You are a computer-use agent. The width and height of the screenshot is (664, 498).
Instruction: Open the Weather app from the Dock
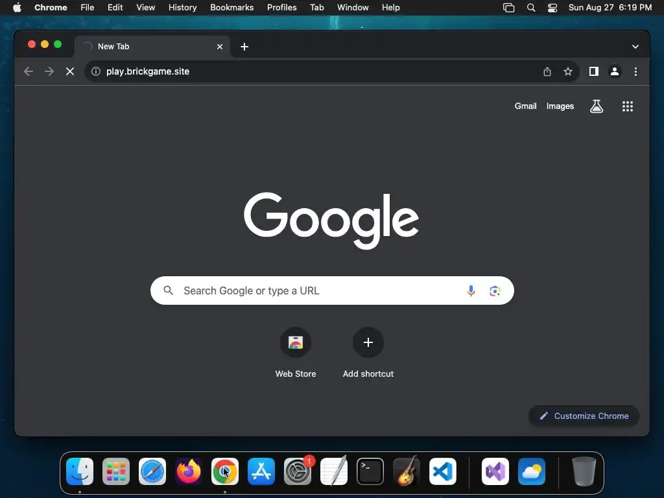[x=532, y=471]
